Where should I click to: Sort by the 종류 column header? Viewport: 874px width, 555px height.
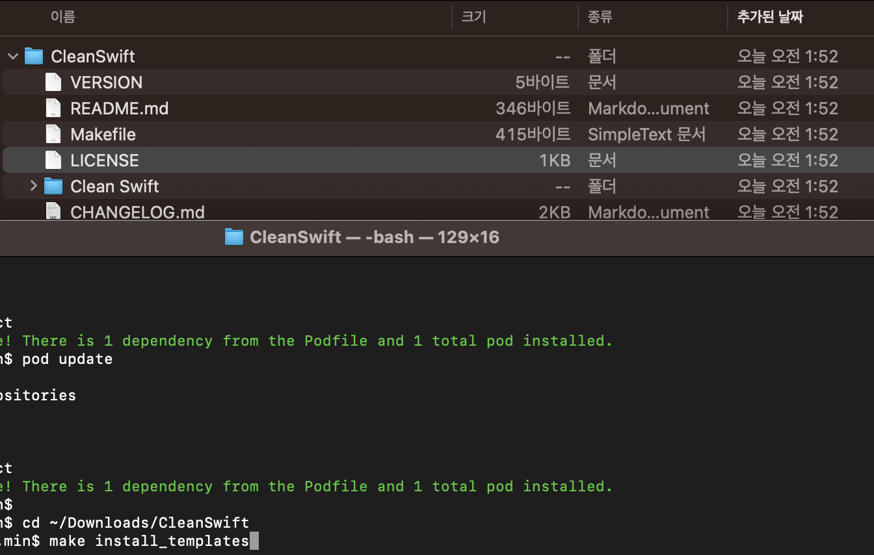coord(600,17)
